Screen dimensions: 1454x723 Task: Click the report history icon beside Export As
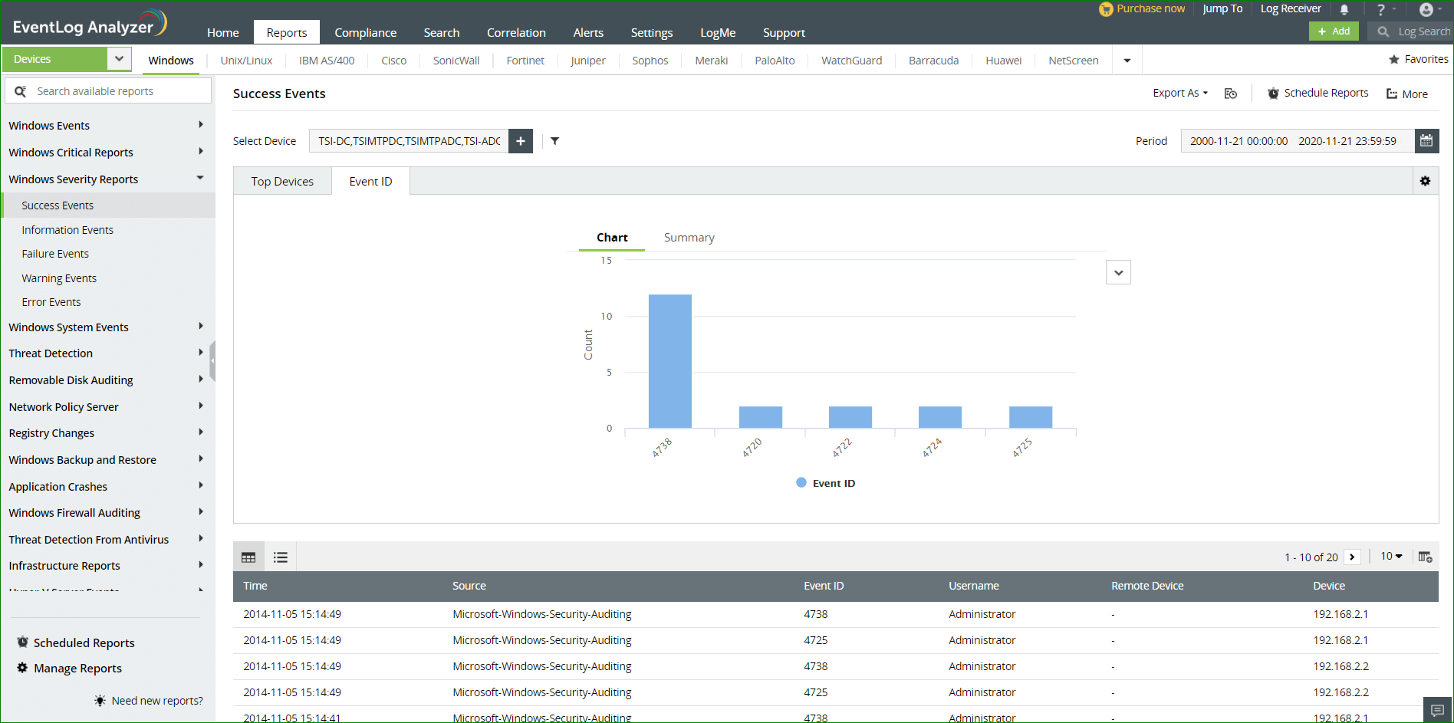point(1231,94)
